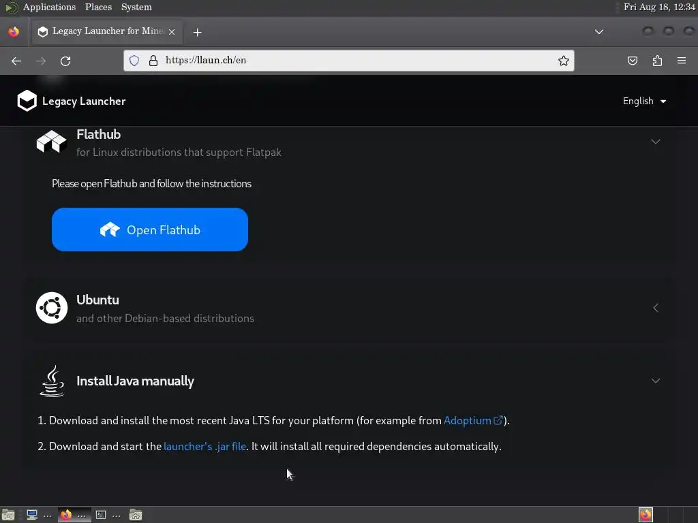Open the Extensions puzzle icon
This screenshot has height=523, width=698.
657,61
